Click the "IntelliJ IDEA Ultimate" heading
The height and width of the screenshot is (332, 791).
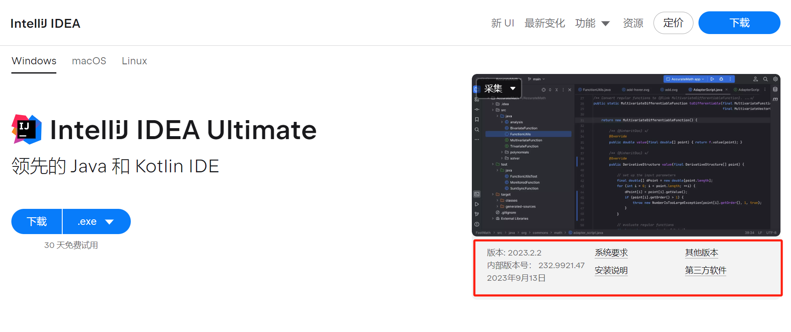183,129
